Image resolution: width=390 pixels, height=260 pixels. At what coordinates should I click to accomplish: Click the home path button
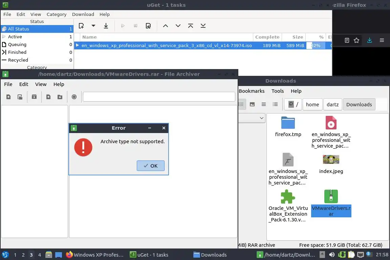(x=312, y=104)
